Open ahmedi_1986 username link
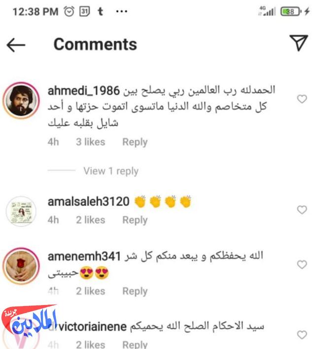The height and width of the screenshot is (349, 312). pyautogui.click(x=84, y=91)
